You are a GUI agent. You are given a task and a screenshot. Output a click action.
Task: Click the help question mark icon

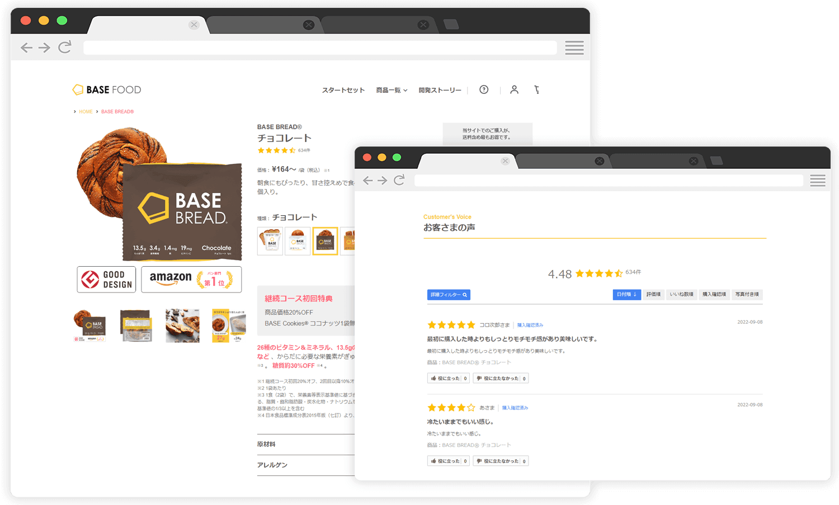pos(484,89)
